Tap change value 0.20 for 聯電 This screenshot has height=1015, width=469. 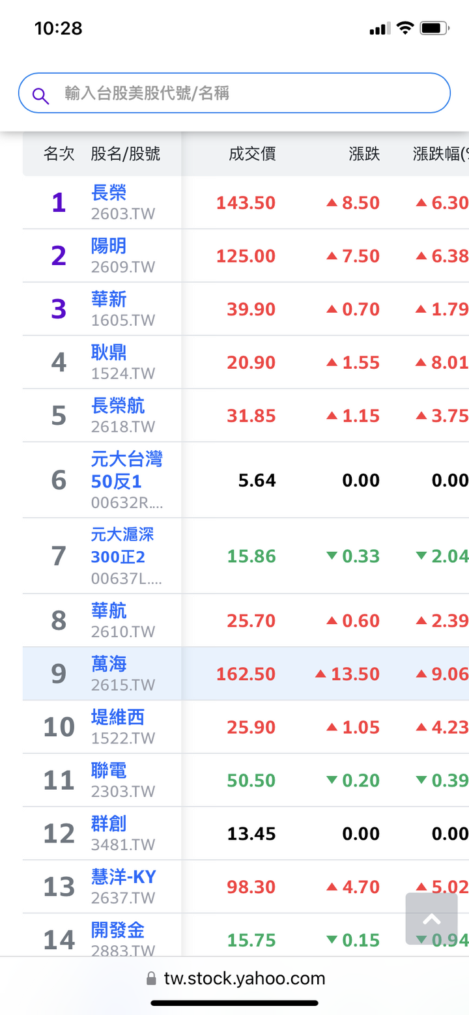point(361,782)
